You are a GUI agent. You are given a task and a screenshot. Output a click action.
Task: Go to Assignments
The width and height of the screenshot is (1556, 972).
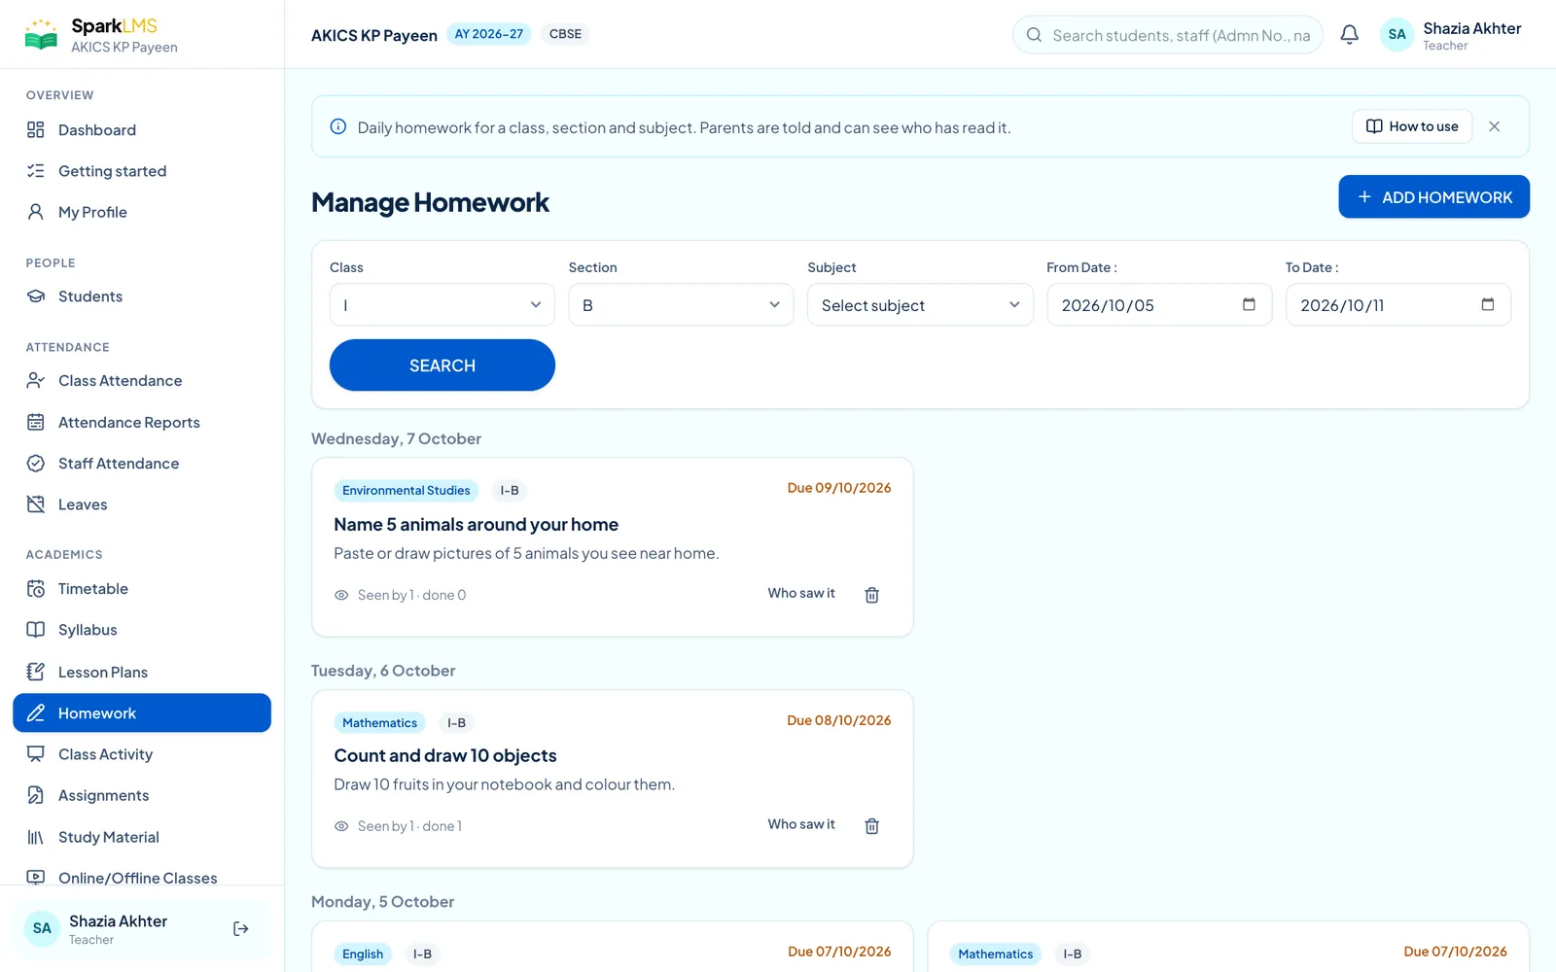[x=142, y=796]
